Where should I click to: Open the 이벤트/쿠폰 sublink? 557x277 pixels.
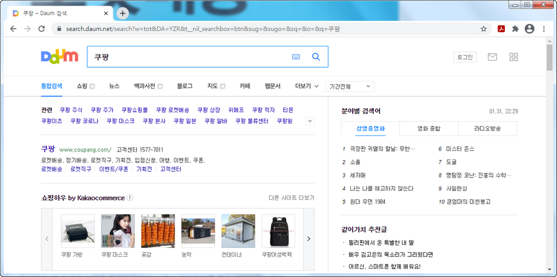coord(114,169)
